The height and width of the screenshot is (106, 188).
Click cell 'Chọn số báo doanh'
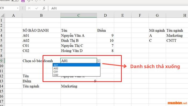[x=41, y=61]
